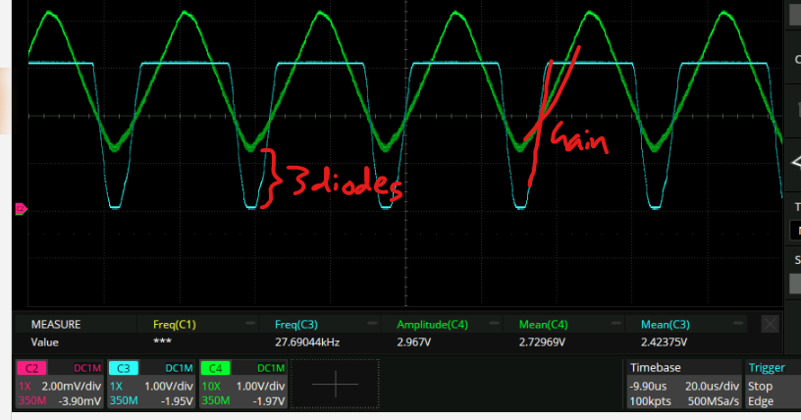Remove the Freq(C1) measurement using its minus

pos(250,324)
